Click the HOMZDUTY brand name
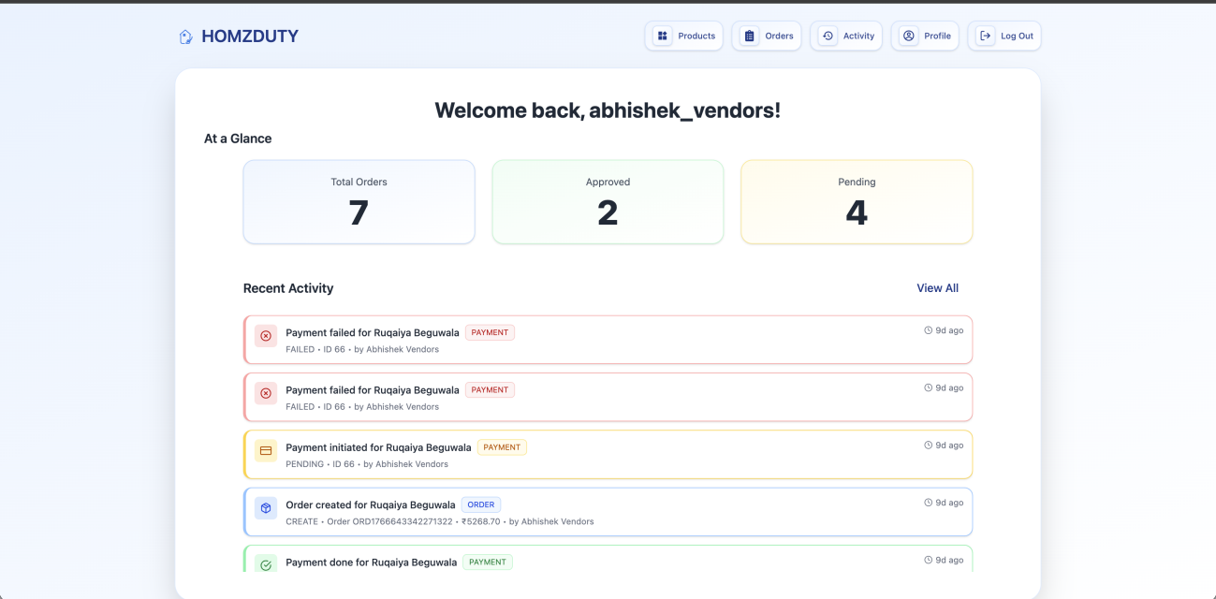Screen dimensions: 1216x599 pos(250,37)
